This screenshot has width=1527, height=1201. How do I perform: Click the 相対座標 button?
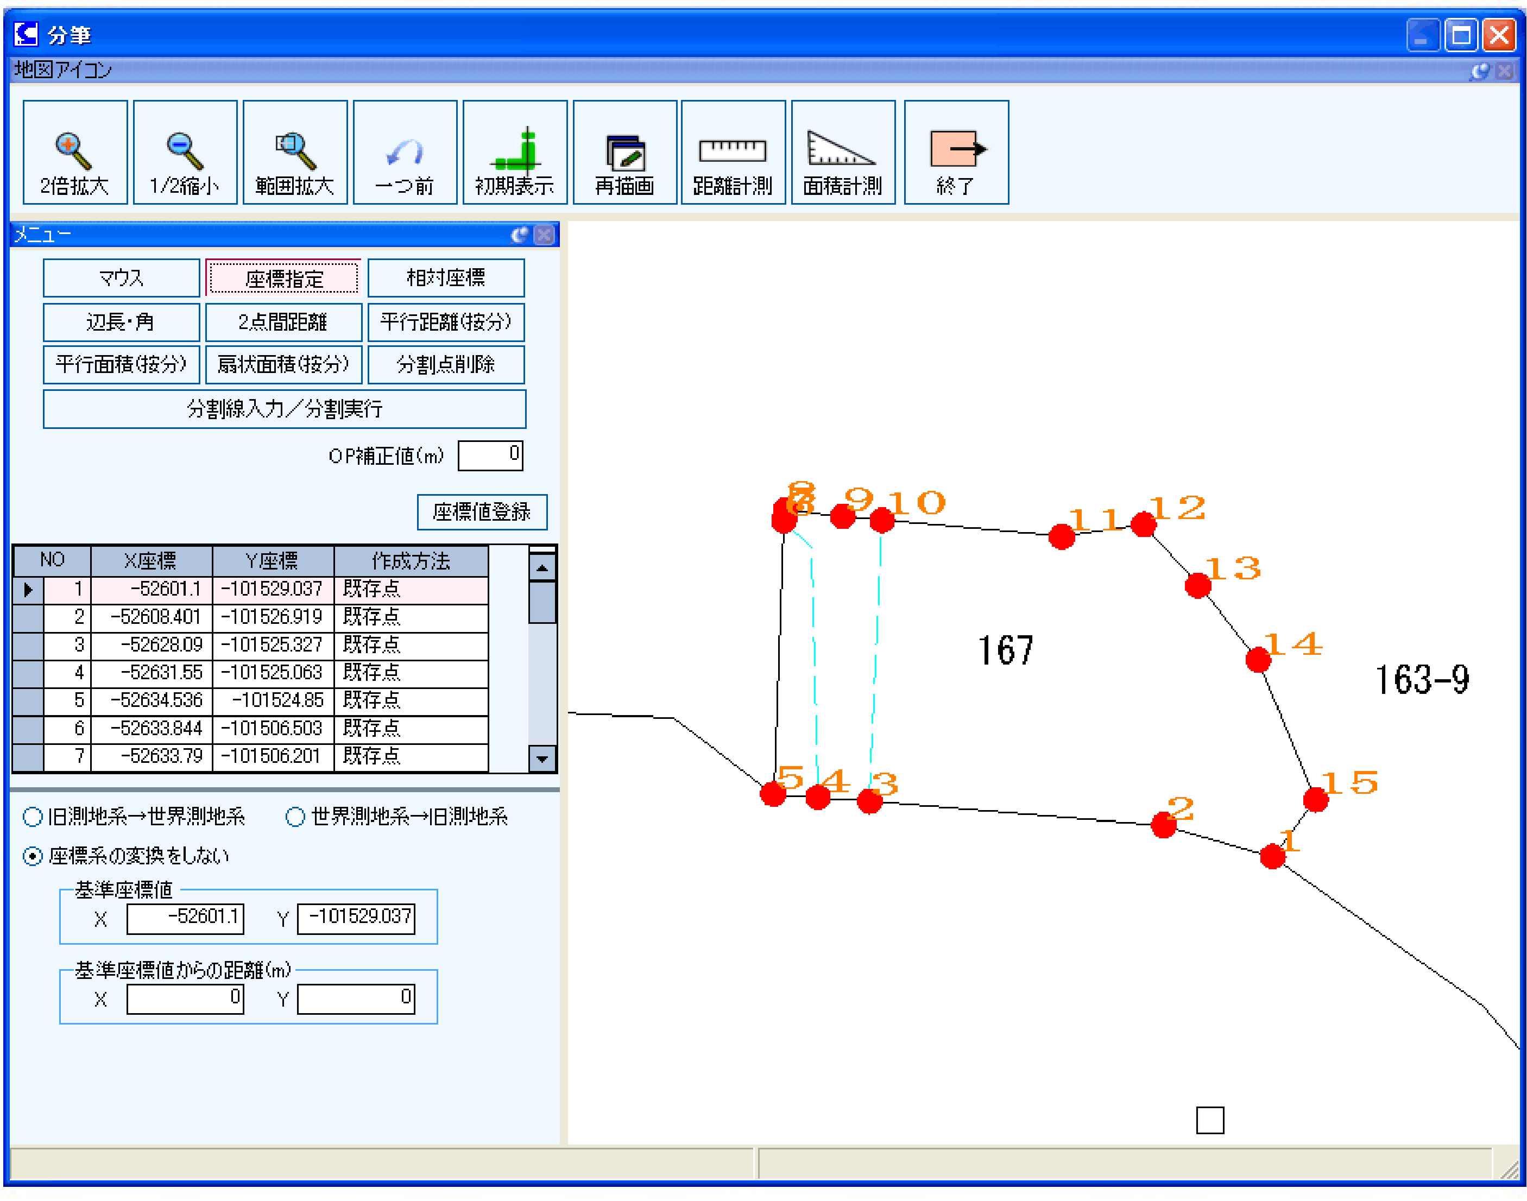[x=446, y=278]
